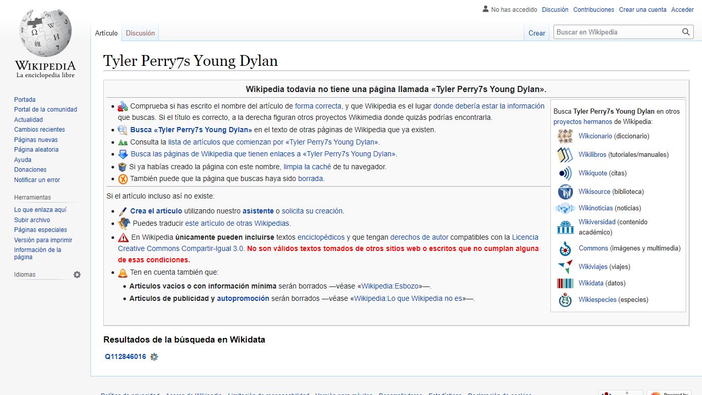
Task: Click the asistente link
Action: pos(258,211)
